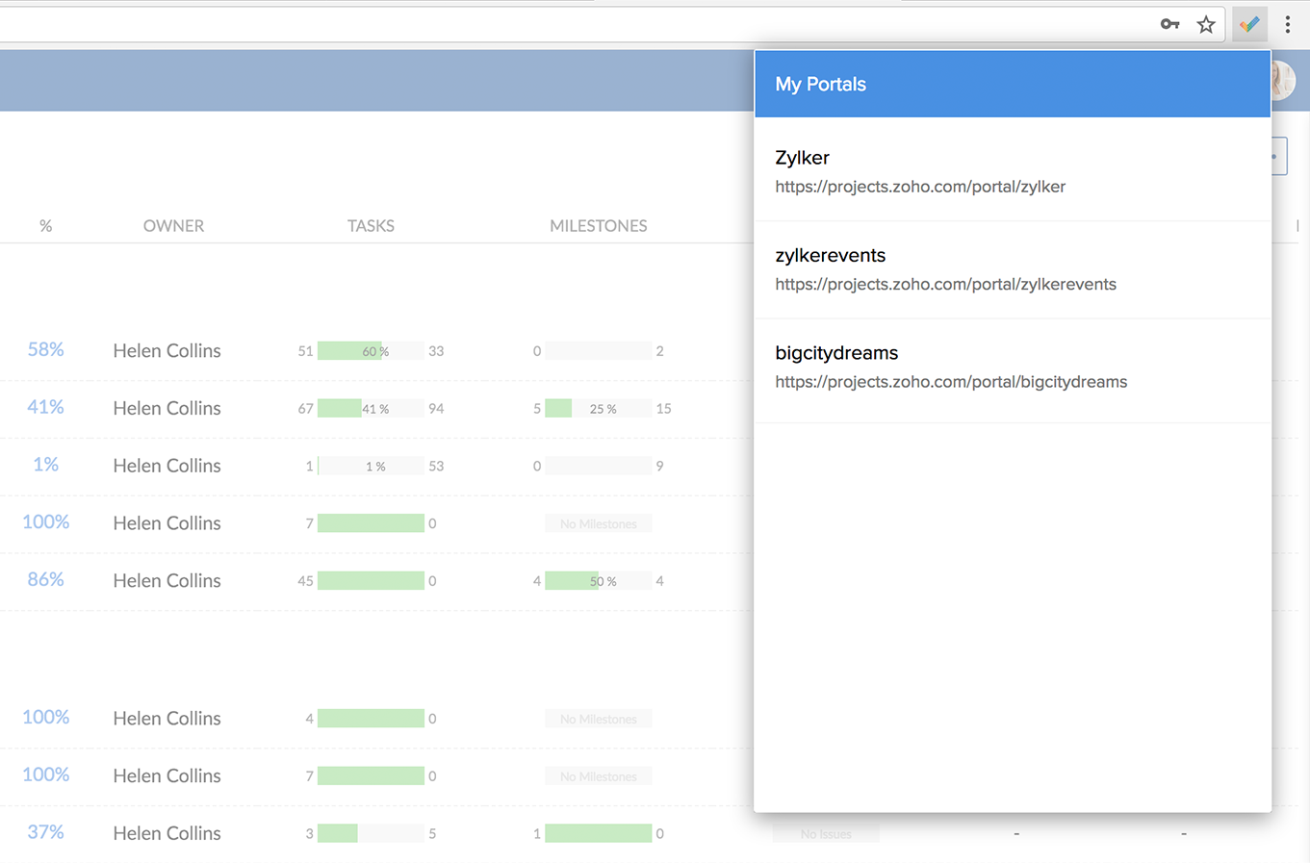Click the MILESTONES column header
The width and height of the screenshot is (1310, 863).
point(599,226)
